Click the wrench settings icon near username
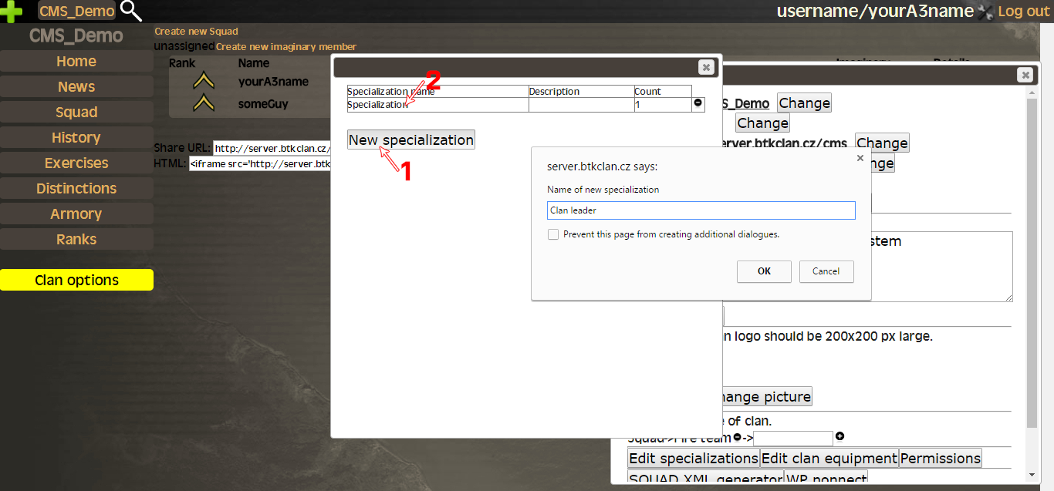 [985, 12]
